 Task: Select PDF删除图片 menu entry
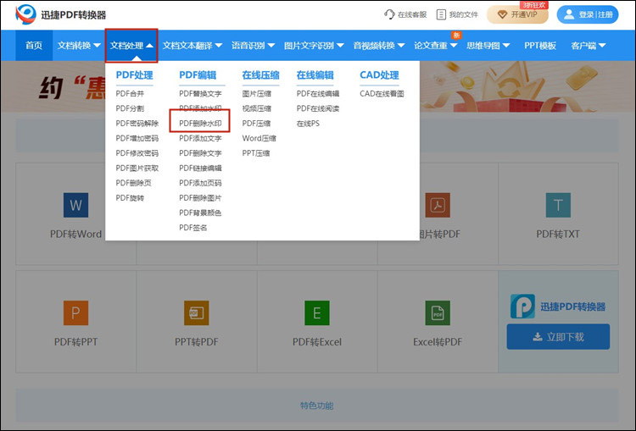(x=200, y=198)
